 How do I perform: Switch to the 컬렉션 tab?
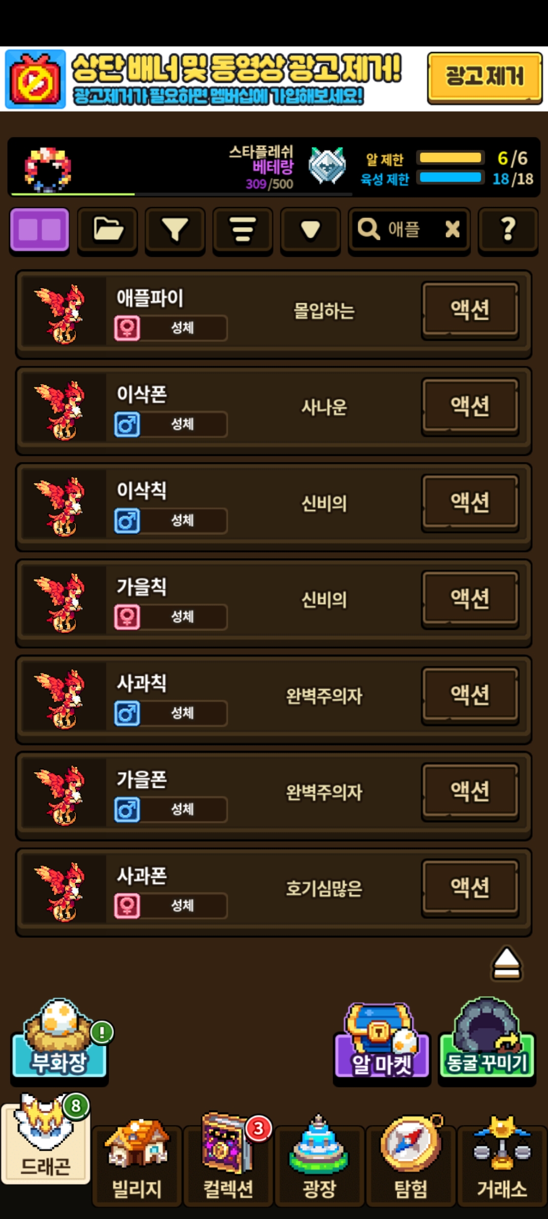click(228, 1165)
